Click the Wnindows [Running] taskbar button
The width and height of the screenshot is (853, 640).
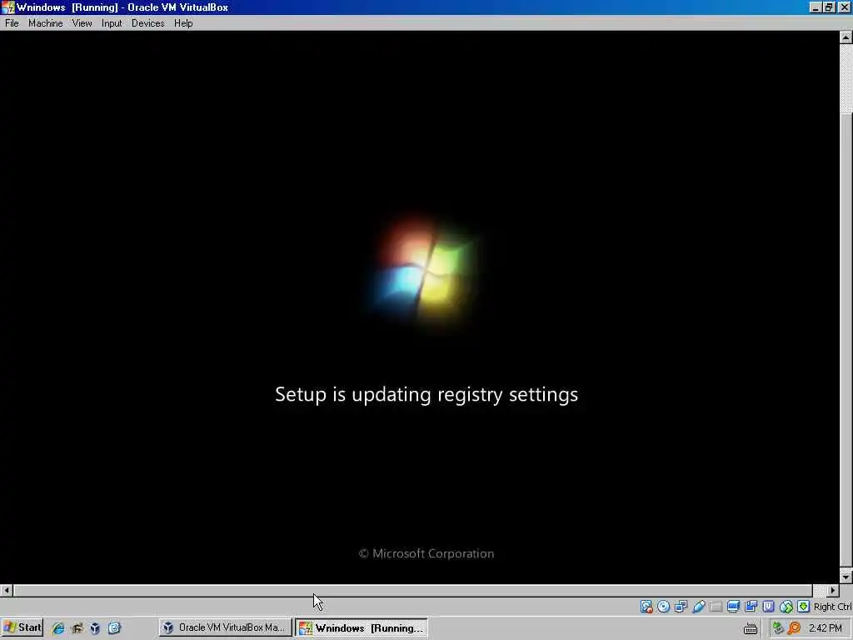click(x=362, y=627)
